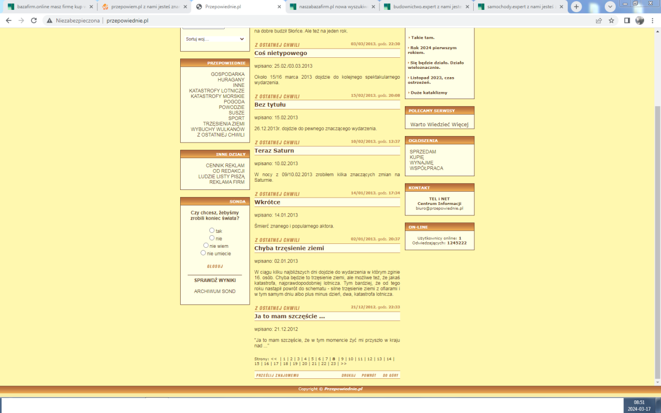Click the 'GŁOSUJ' vote button
Image resolution: width=661 pixels, height=413 pixels.
[x=214, y=267]
